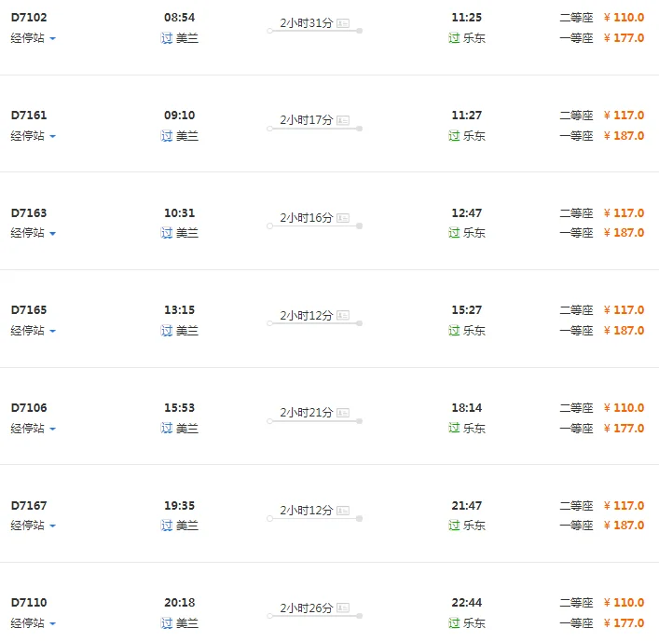Click the ID card icon beside 2小时17分

coord(343,120)
